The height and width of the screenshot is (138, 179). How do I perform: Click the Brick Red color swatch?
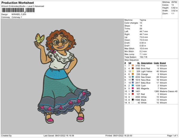coord(133,68)
